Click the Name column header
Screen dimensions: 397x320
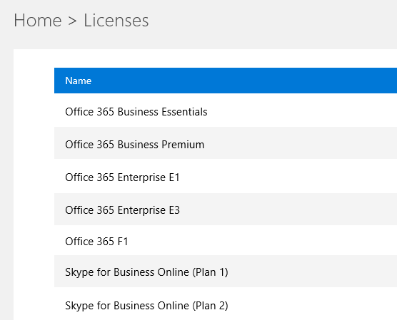coord(79,81)
